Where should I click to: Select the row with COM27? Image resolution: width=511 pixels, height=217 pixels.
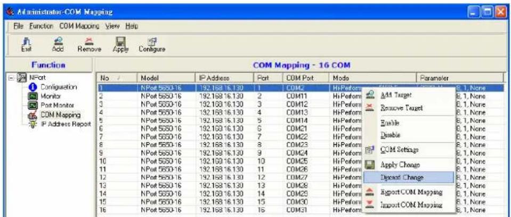point(300,177)
